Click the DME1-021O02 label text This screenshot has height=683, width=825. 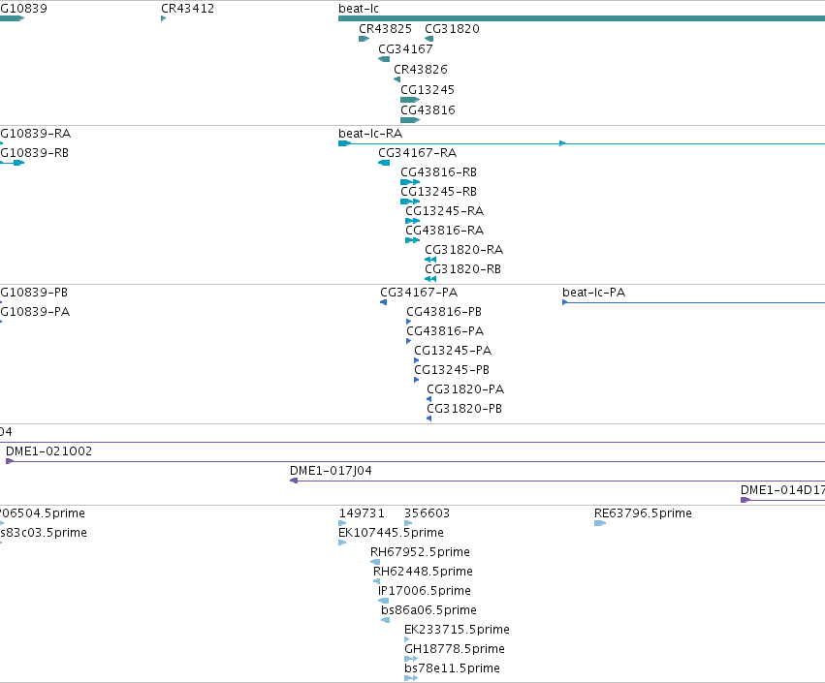point(48,451)
